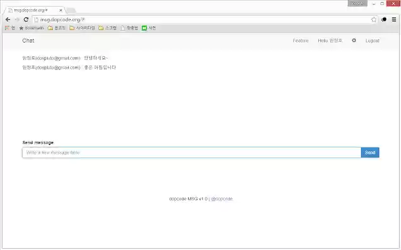The width and height of the screenshot is (401, 250).
Task: Click the blue Send button
Action: tap(370, 152)
